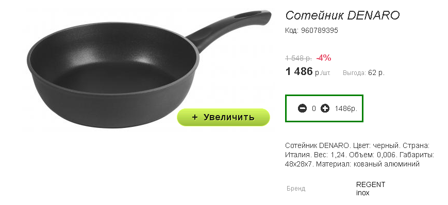This screenshot has width=448, height=205.
Task: Open the DENARO pan product image
Action: 149,69
